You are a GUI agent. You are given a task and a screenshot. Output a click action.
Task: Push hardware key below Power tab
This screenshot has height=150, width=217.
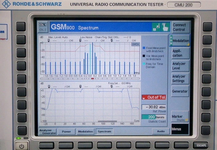(66, 145)
